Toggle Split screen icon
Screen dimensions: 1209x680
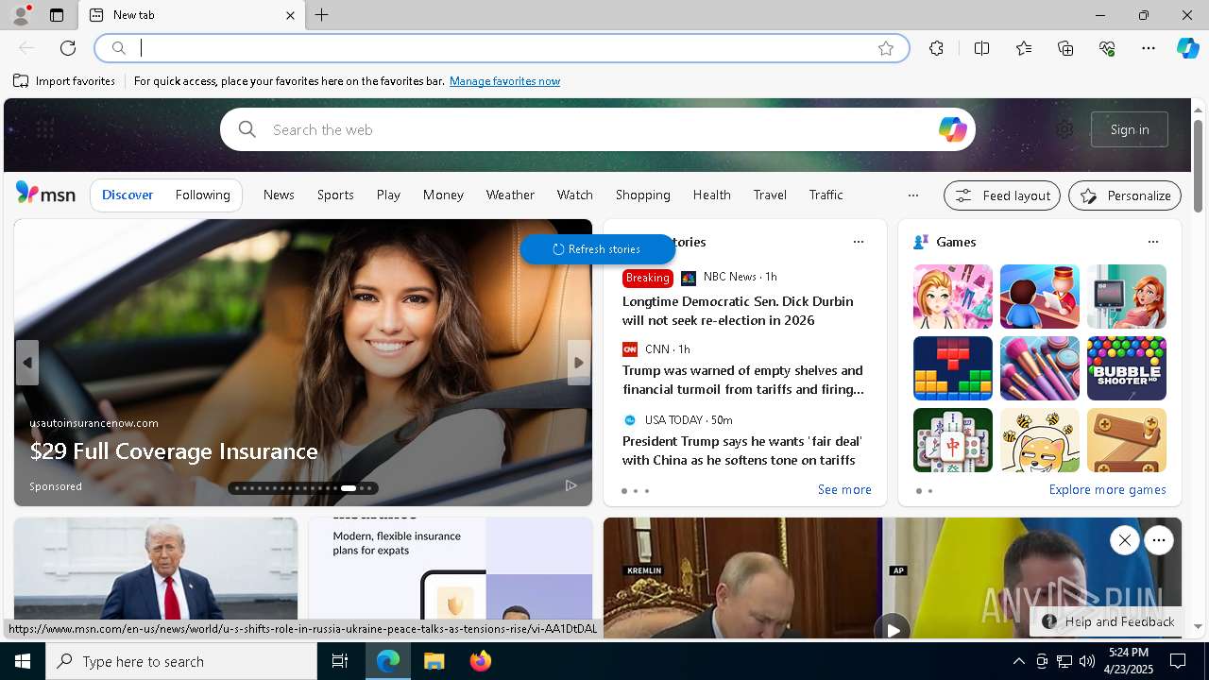(981, 48)
